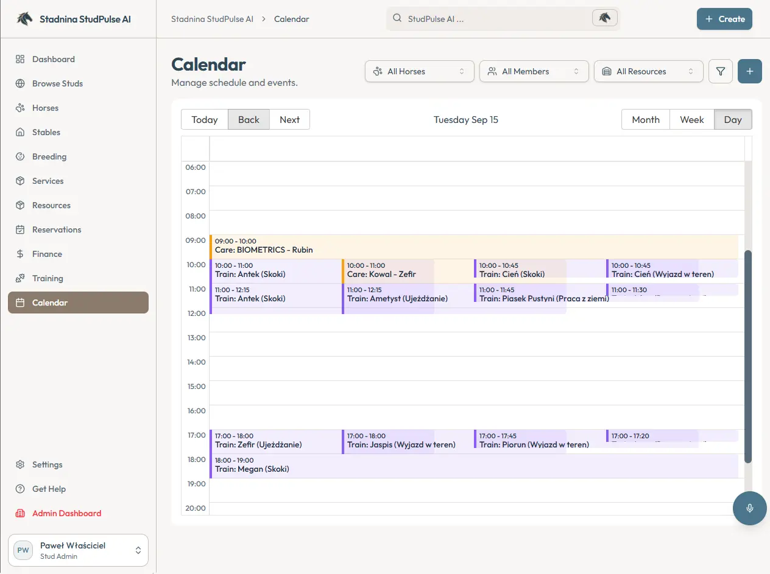Click the Finance dollar icon
This screenshot has width=770, height=574.
coord(20,254)
